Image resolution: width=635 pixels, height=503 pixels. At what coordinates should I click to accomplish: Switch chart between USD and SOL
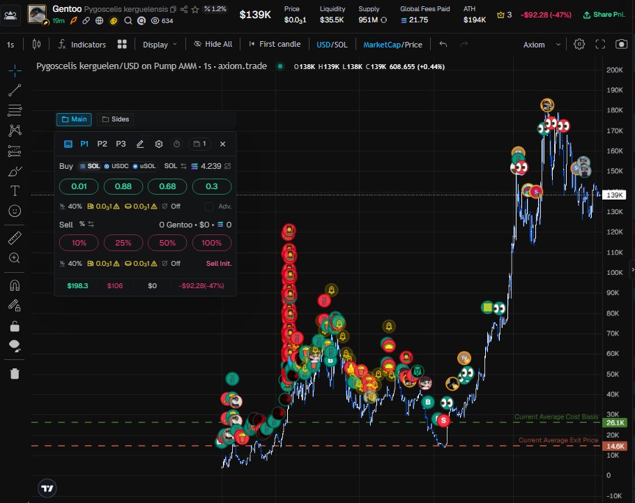point(332,45)
